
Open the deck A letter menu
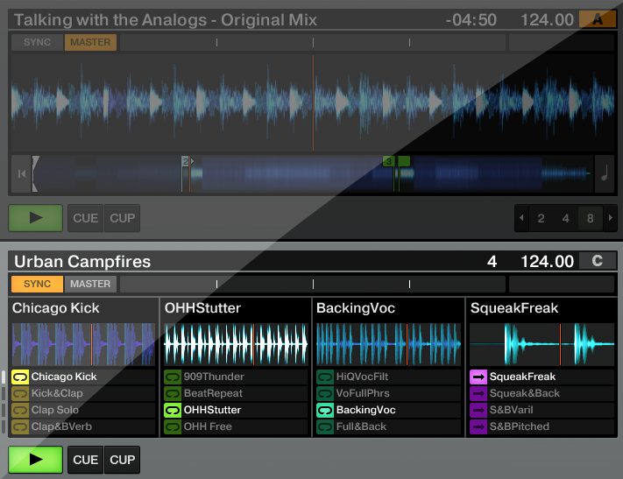(x=598, y=19)
